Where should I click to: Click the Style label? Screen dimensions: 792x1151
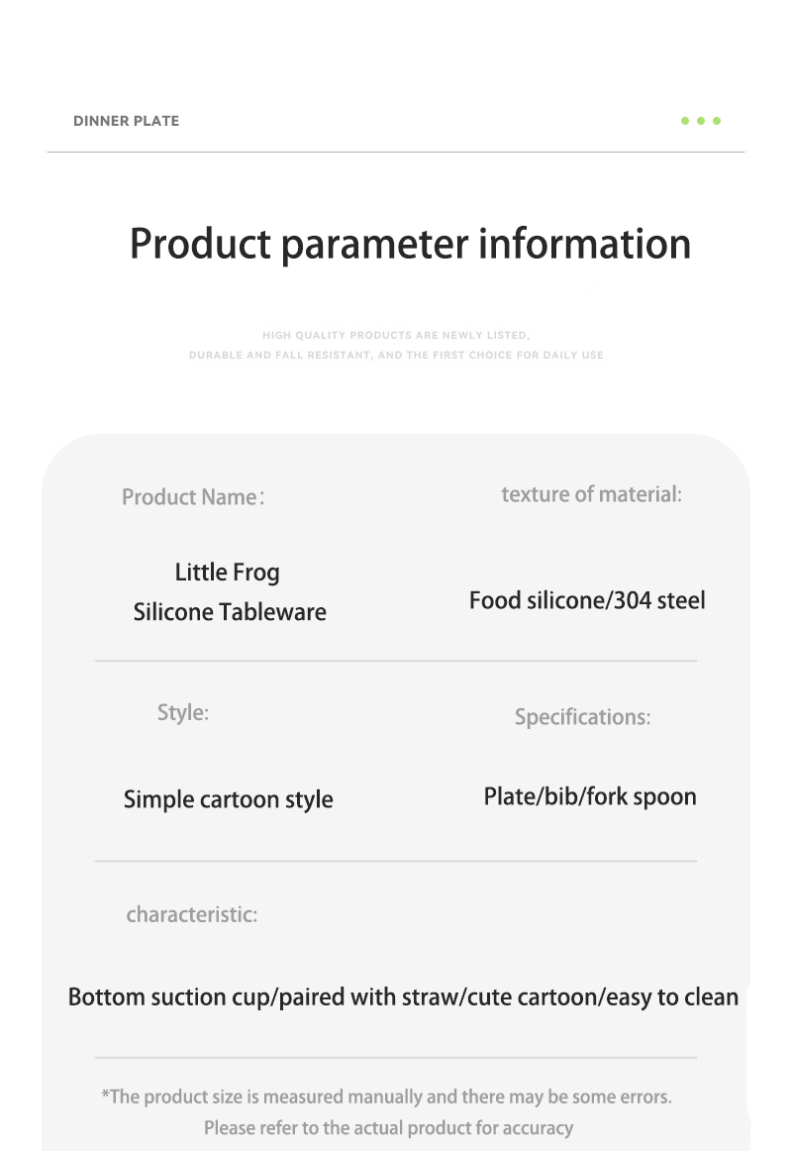(183, 713)
